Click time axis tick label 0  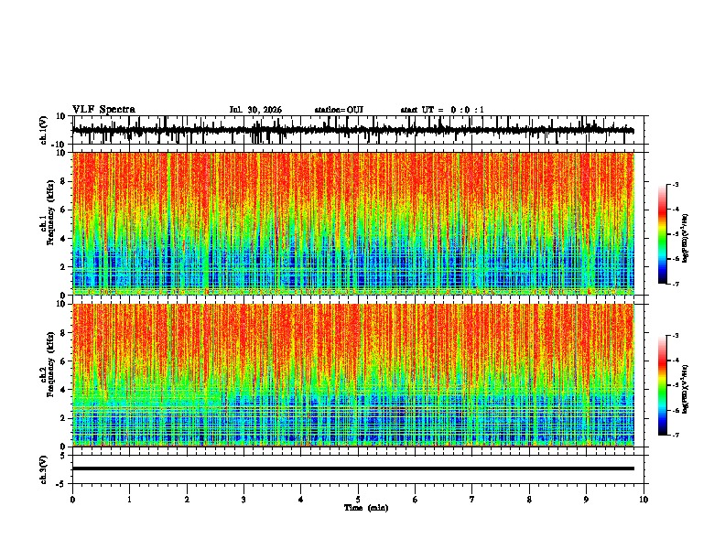tap(72, 499)
